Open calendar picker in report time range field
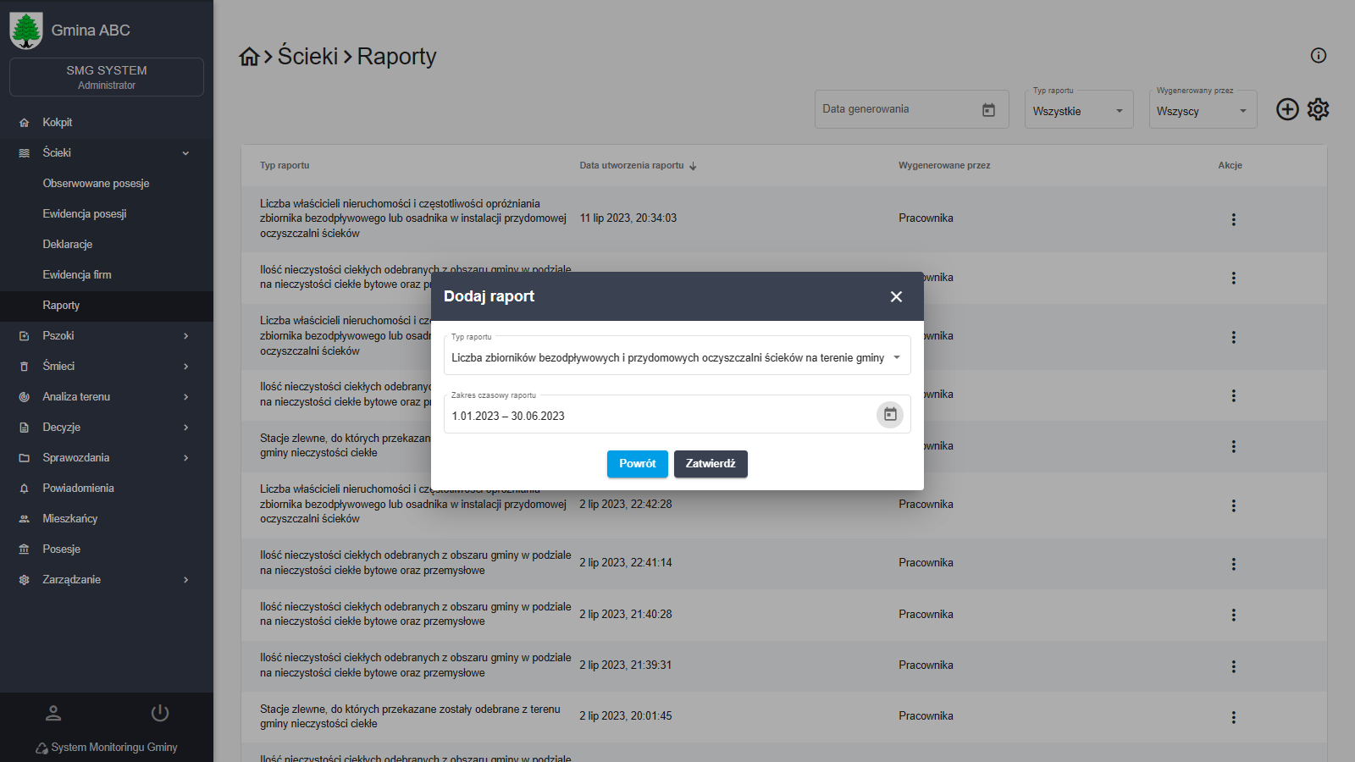The image size is (1355, 762). click(889, 415)
